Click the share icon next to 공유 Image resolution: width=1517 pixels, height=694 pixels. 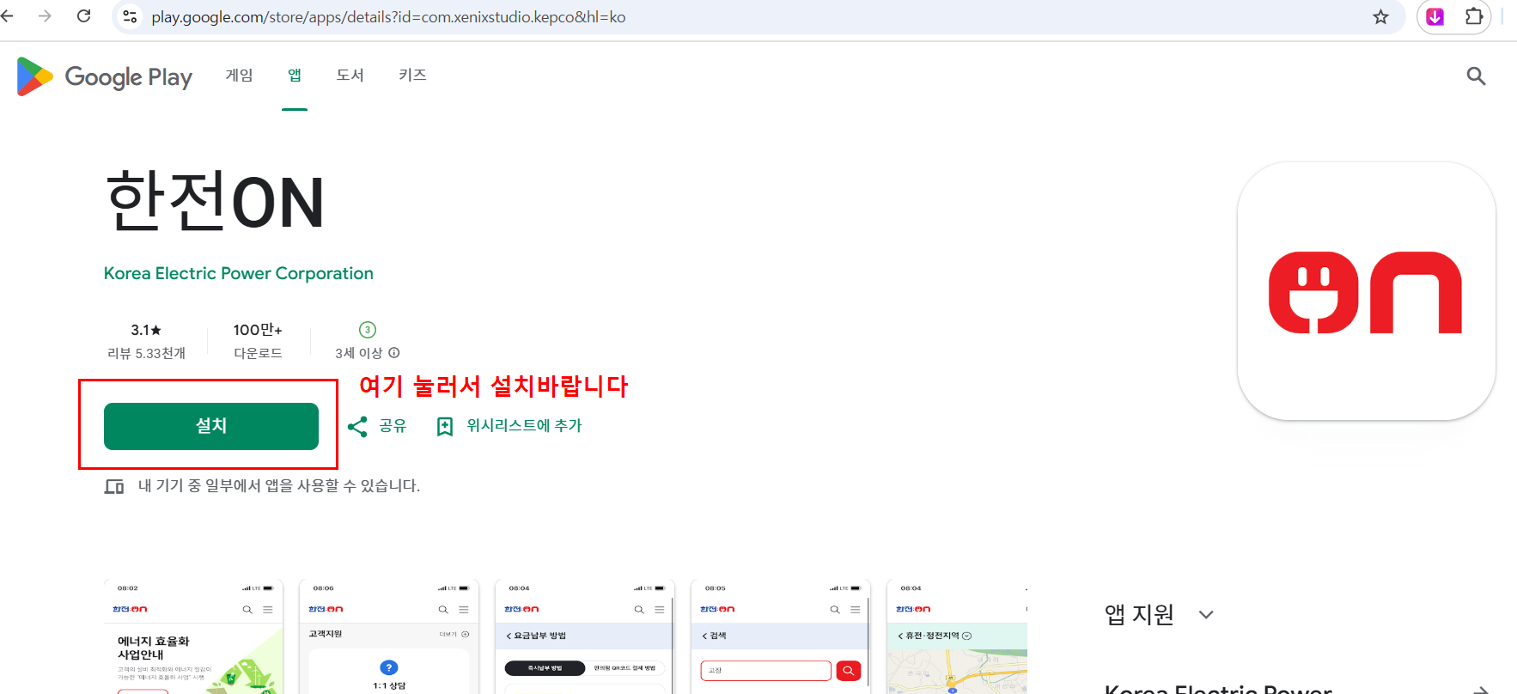(357, 426)
